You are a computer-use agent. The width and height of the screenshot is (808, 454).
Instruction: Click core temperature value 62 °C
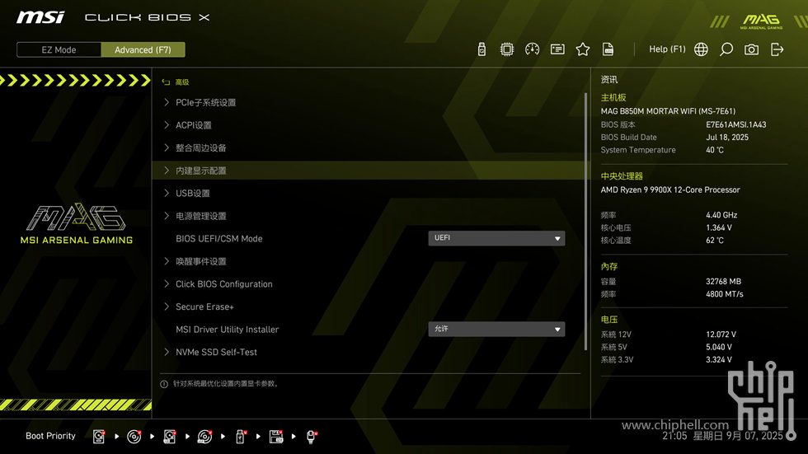pos(715,241)
